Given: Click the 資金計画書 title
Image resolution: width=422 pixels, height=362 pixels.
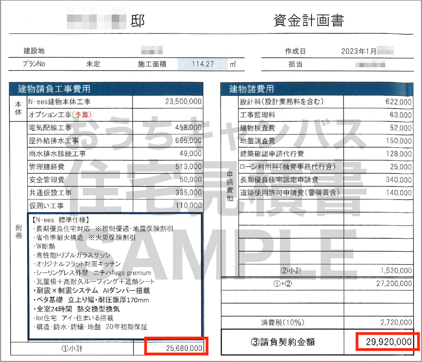Looking at the screenshot, I should pyautogui.click(x=309, y=21).
